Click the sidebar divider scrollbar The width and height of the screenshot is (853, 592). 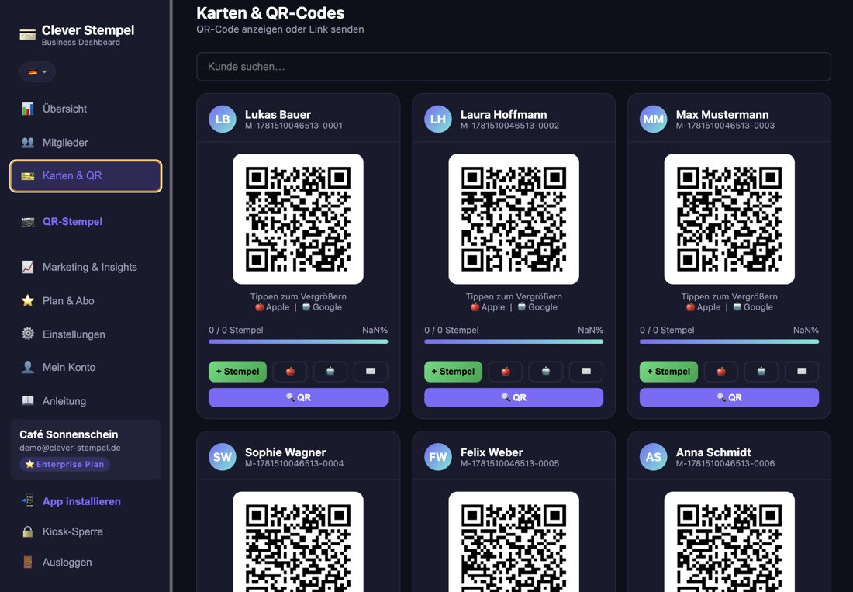tap(171, 296)
